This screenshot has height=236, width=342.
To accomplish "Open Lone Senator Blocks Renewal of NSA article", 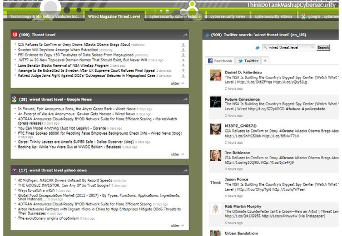I will tap(63, 66).
